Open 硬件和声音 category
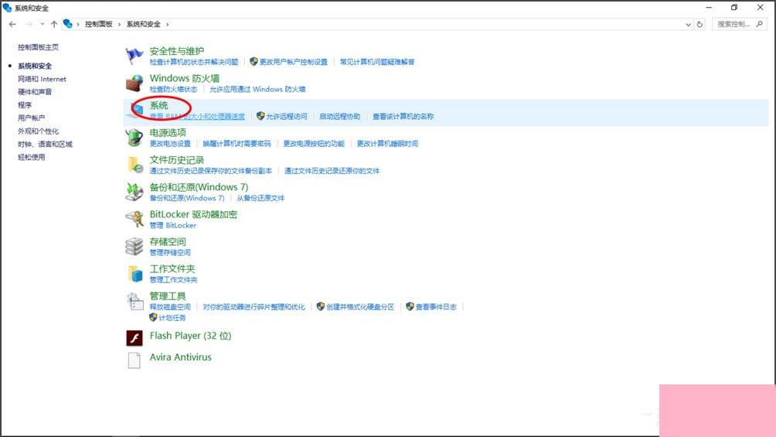 [x=35, y=92]
